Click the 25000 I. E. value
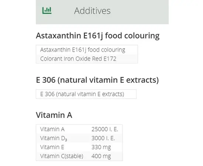 click(x=105, y=129)
